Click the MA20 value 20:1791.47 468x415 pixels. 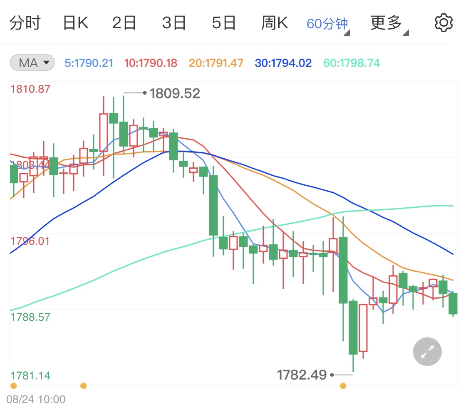point(216,63)
